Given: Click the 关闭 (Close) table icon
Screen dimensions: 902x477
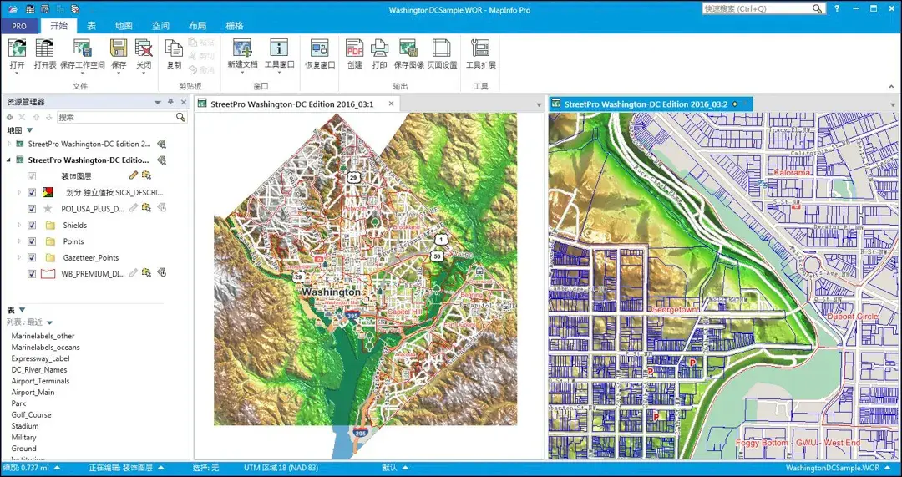Looking at the screenshot, I should [x=144, y=48].
